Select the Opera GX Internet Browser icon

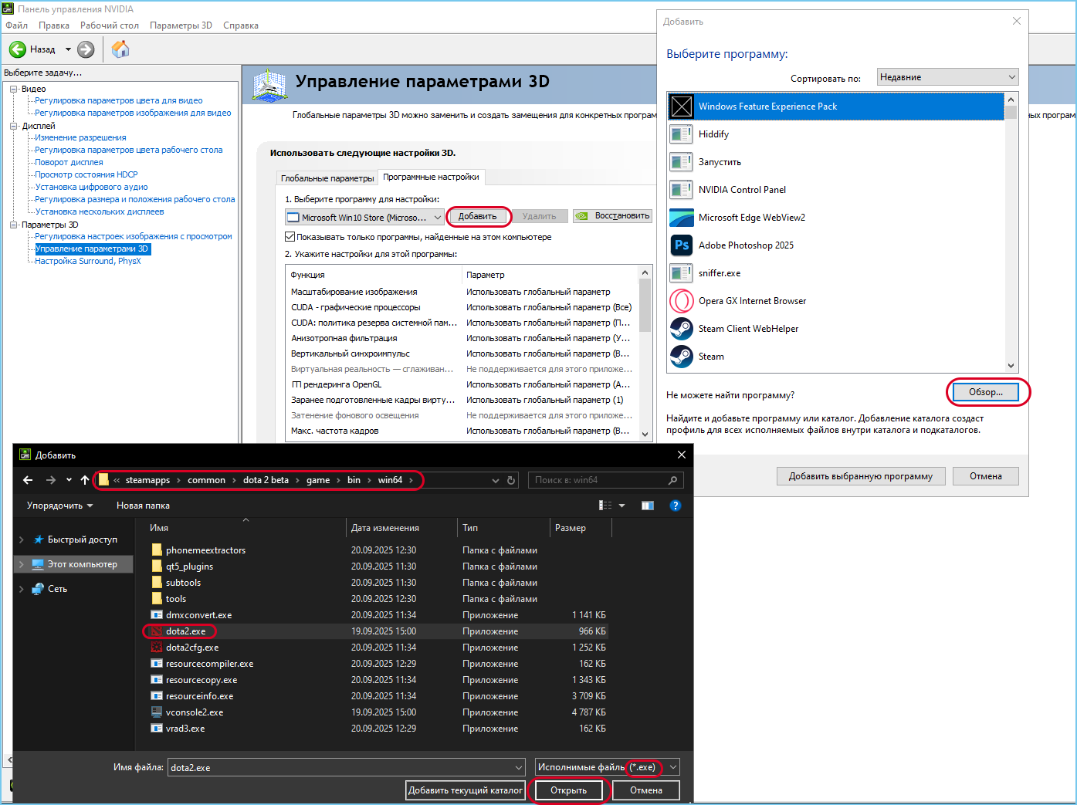tap(682, 301)
